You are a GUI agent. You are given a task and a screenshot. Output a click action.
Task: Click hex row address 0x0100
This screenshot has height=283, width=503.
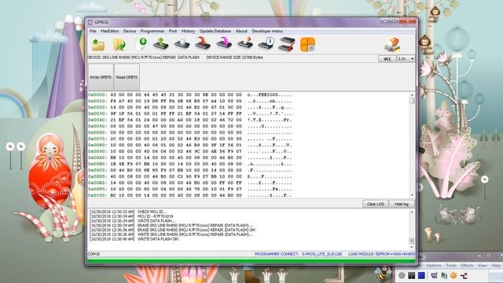[x=97, y=196]
